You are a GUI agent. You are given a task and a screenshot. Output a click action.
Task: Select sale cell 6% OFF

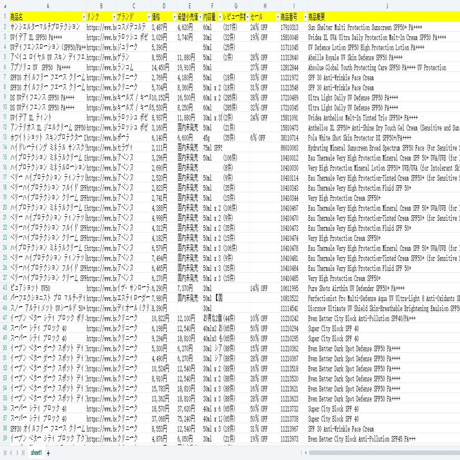(x=265, y=138)
